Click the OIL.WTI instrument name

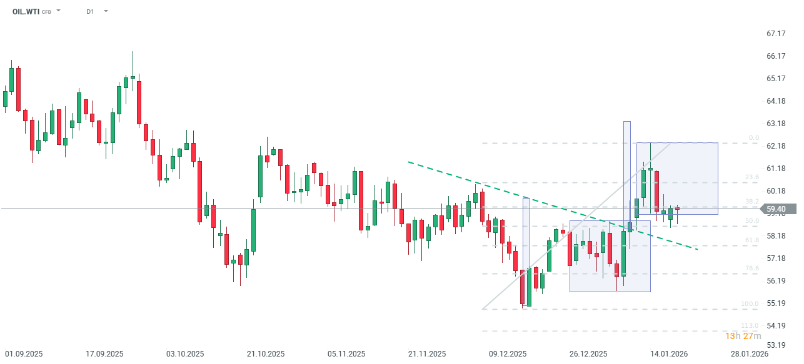tap(26, 11)
